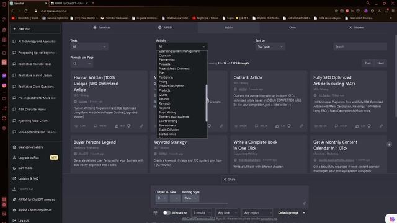Screen dimensions: 397x223
Task: Select Product Description activity option
Action: tap(171, 86)
